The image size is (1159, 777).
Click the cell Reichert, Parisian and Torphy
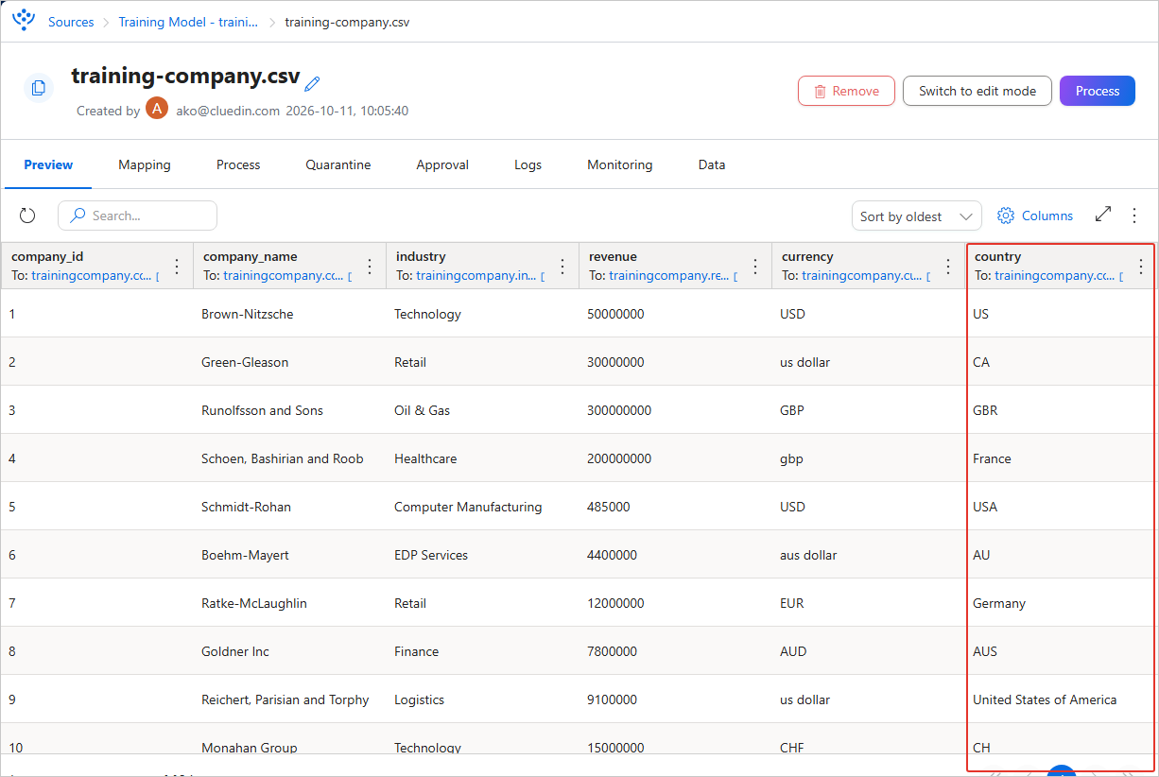tap(285, 699)
